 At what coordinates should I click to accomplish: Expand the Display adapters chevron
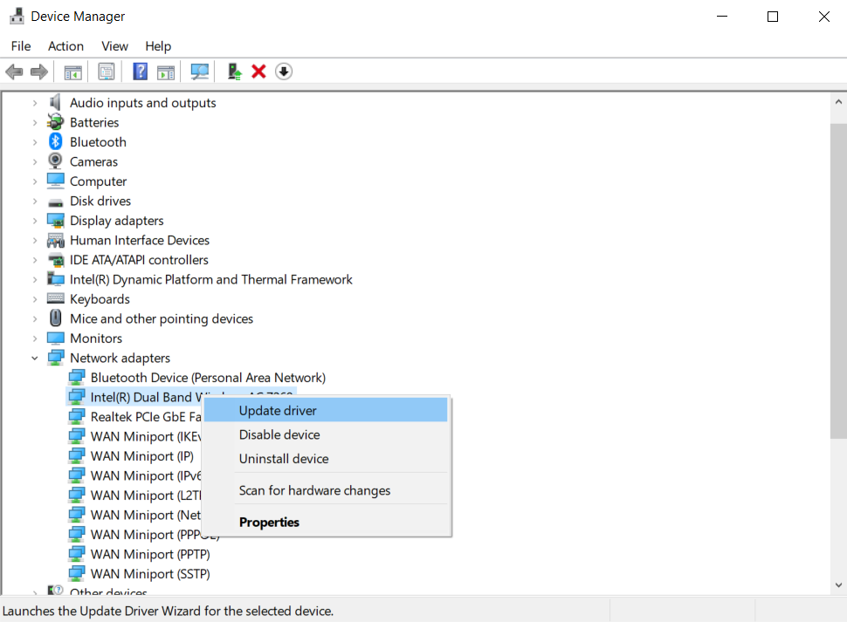click(35, 221)
